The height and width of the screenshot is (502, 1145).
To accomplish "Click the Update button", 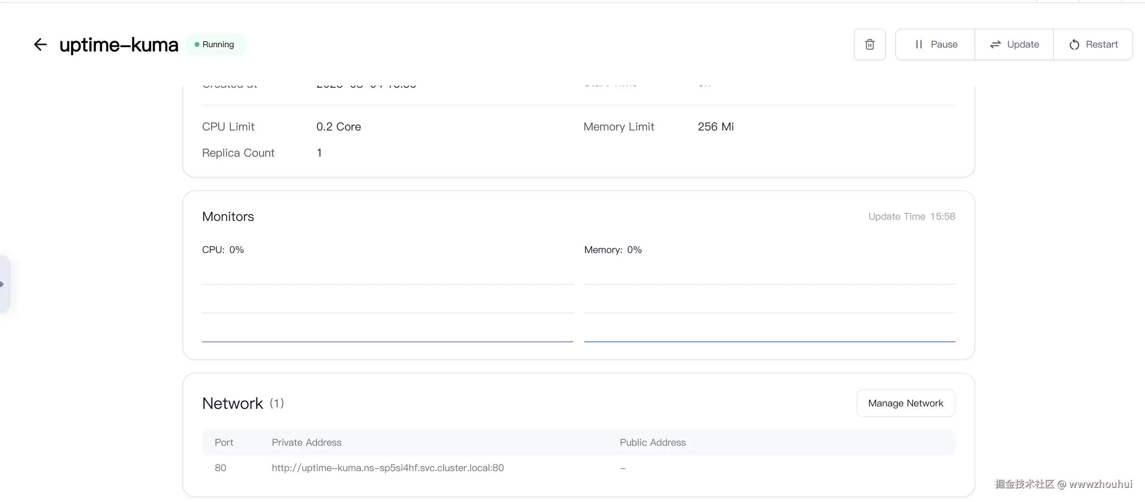I will click(x=1014, y=44).
